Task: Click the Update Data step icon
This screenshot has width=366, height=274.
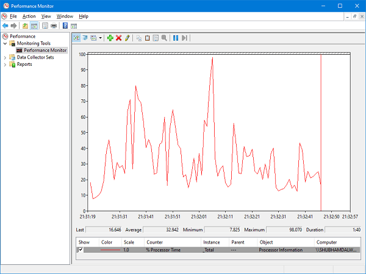Action: pyautogui.click(x=184, y=38)
